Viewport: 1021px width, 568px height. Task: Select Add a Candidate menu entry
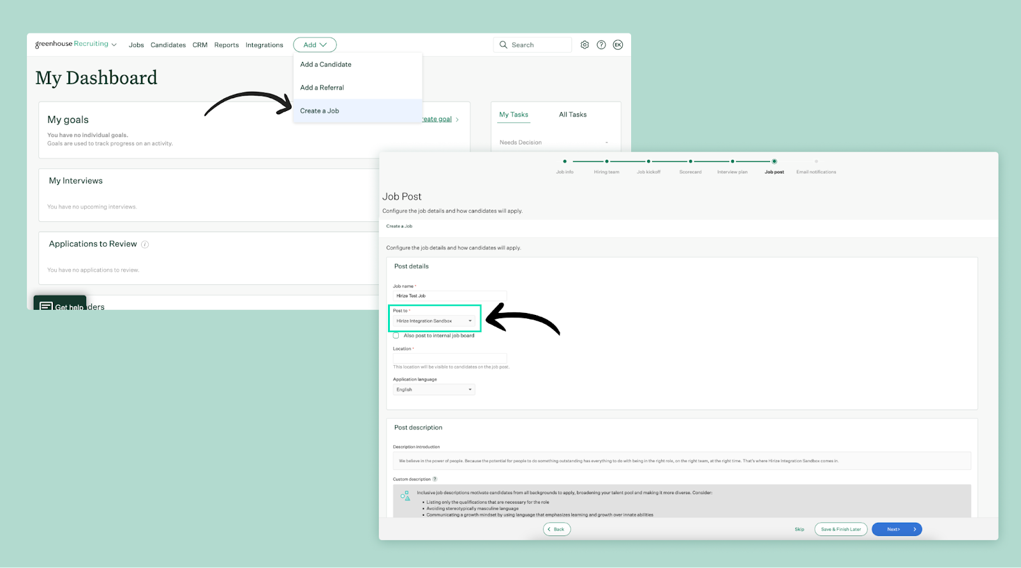[x=357, y=64]
